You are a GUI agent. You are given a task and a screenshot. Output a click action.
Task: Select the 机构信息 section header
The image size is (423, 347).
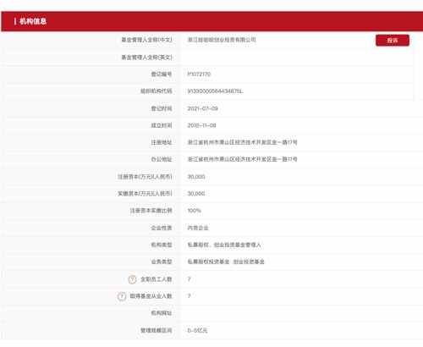tap(33, 21)
